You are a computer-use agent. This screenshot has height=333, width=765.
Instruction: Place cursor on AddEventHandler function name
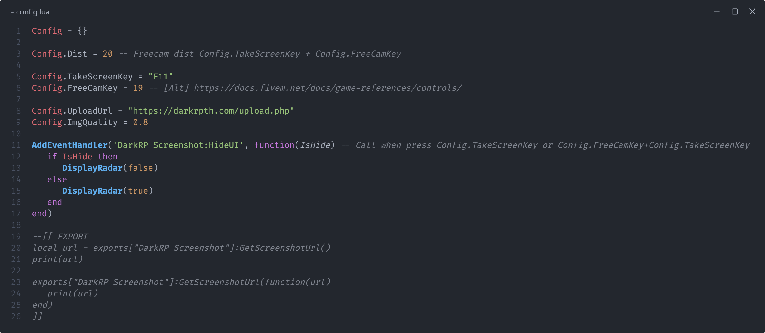click(70, 145)
